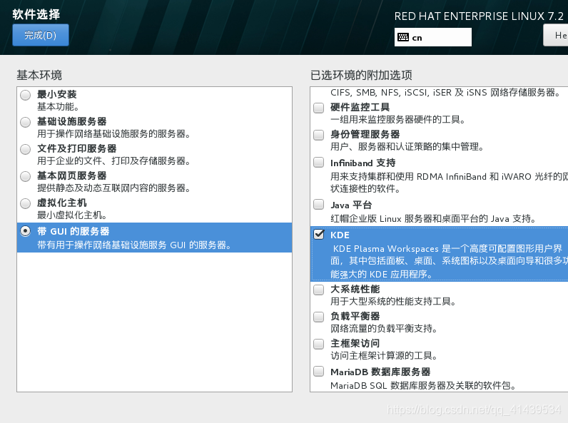Click the keyboard icon beside cn

click(403, 37)
